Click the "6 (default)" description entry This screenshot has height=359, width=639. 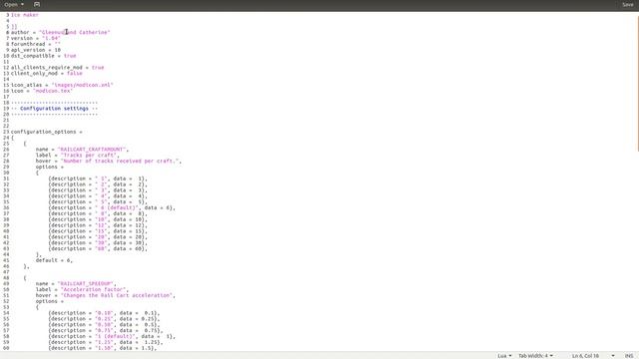point(117,208)
